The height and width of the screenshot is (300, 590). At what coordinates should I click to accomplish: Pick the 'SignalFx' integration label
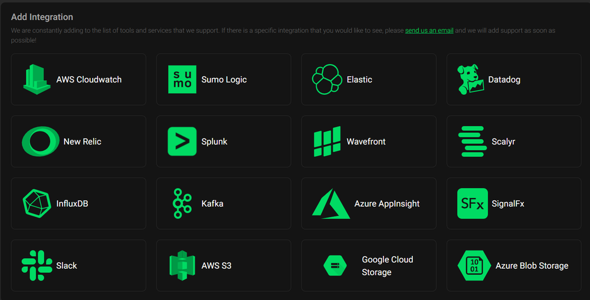coord(507,203)
